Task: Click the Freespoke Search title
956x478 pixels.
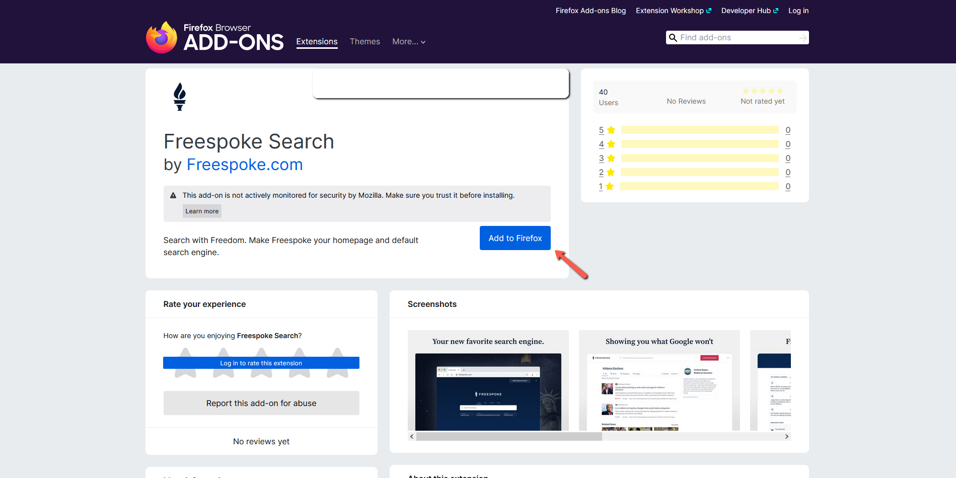Action: 249,141
